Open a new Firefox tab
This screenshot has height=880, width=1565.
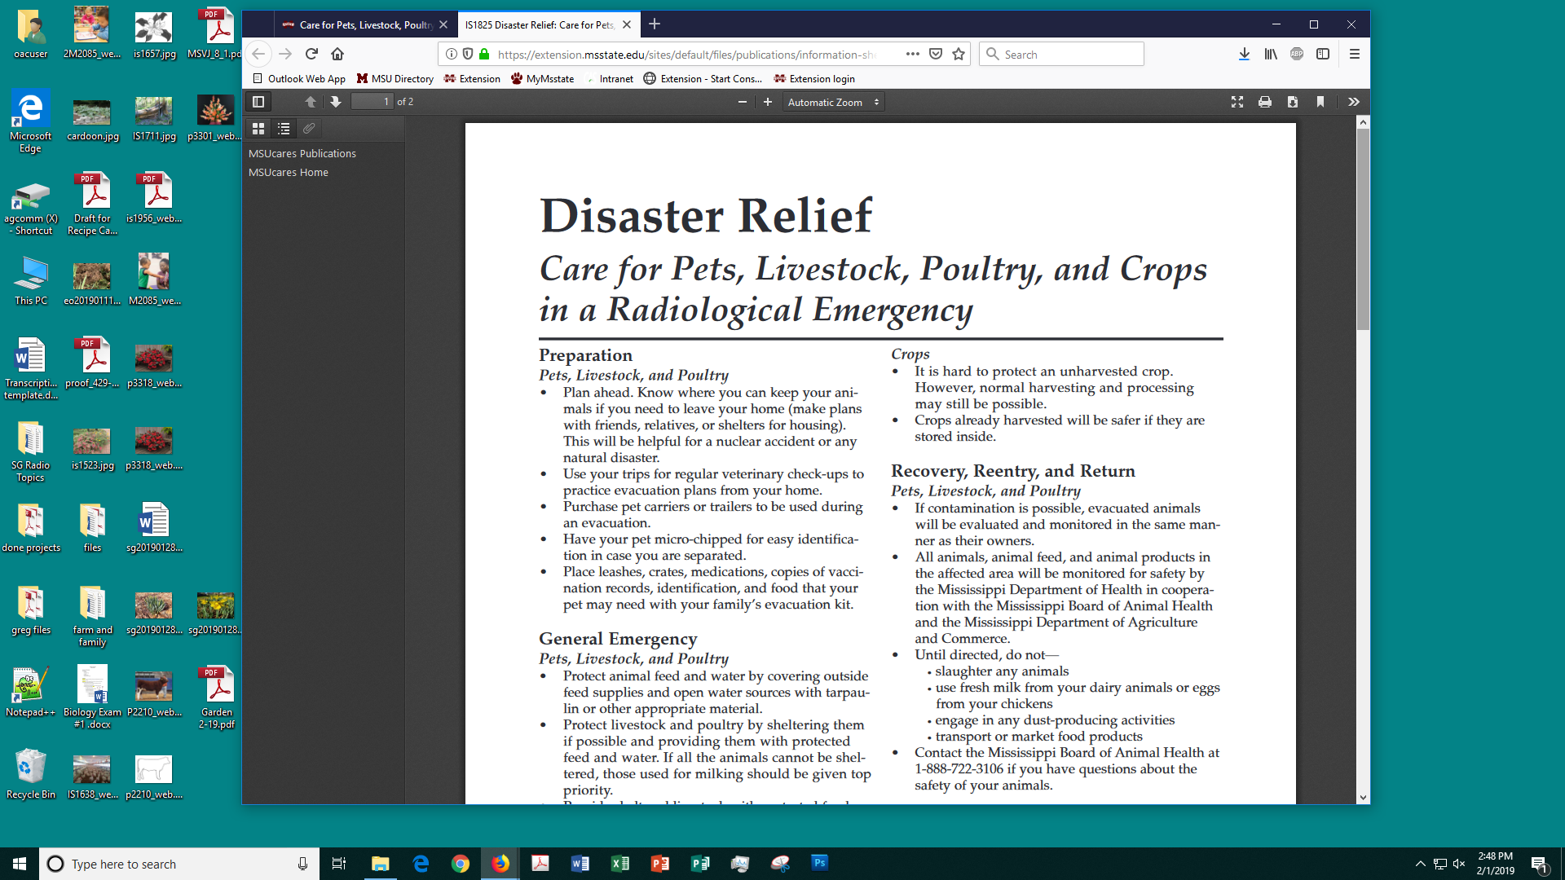[x=655, y=24]
